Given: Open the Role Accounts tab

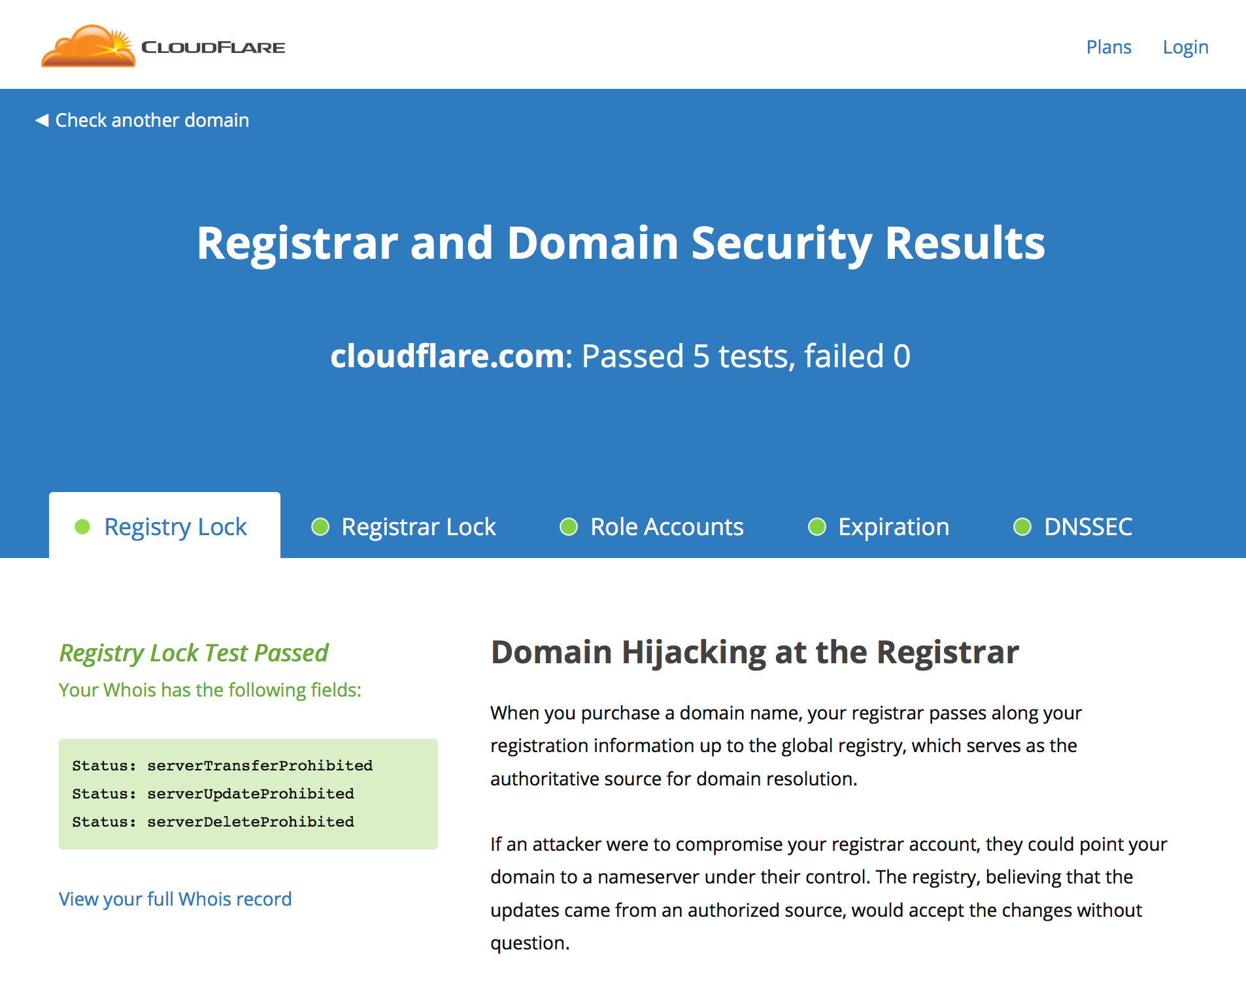Looking at the screenshot, I should (667, 527).
